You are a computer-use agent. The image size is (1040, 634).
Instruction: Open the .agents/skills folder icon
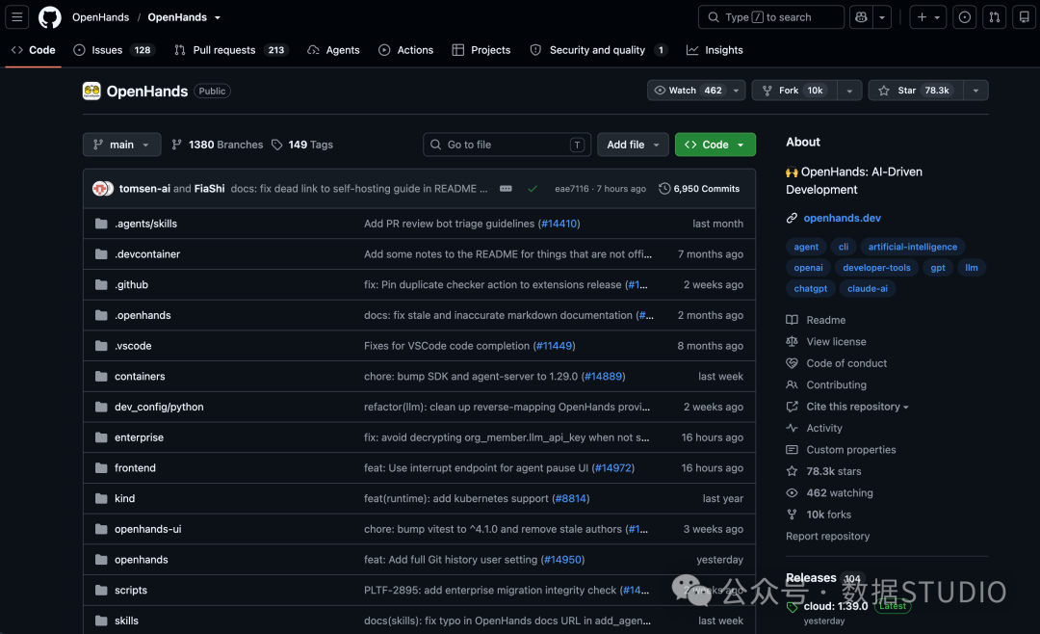click(101, 224)
